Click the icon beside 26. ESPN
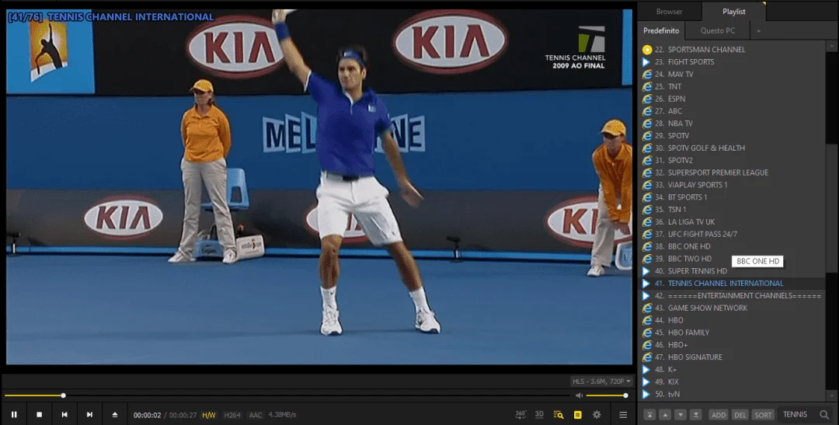The width and height of the screenshot is (839, 425). pyautogui.click(x=647, y=99)
